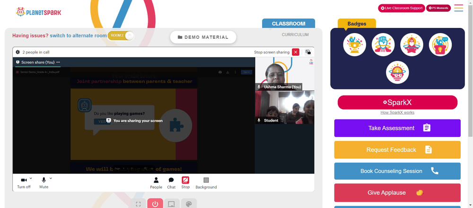Open the hamburger menu
Screen dimensions: 473x208
458,8
